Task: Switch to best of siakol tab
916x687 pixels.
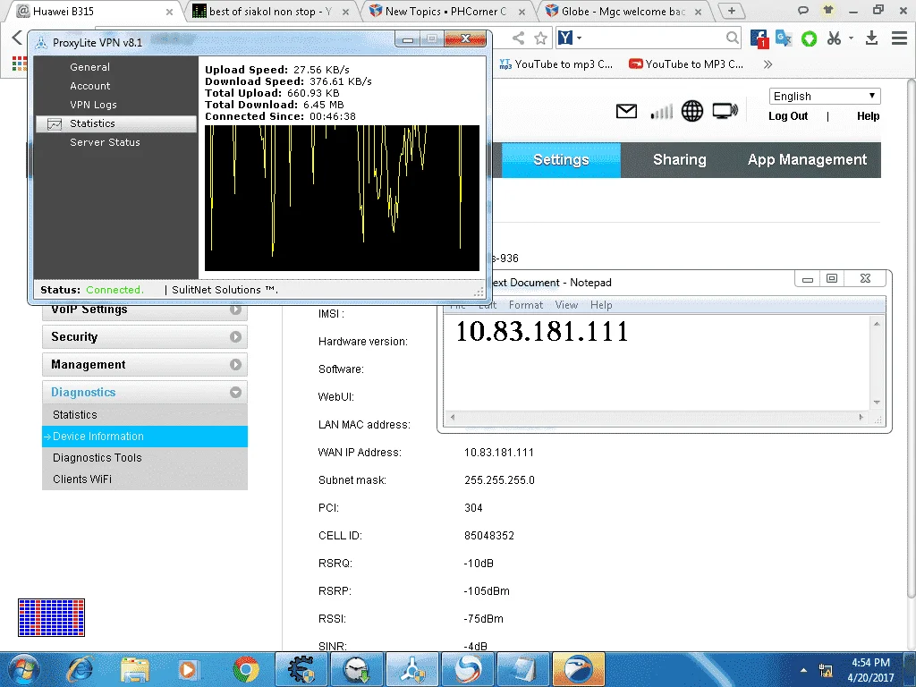Action: 270,11
